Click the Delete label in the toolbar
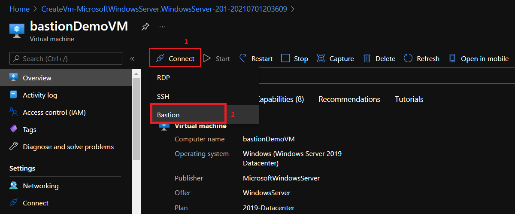 click(385, 59)
